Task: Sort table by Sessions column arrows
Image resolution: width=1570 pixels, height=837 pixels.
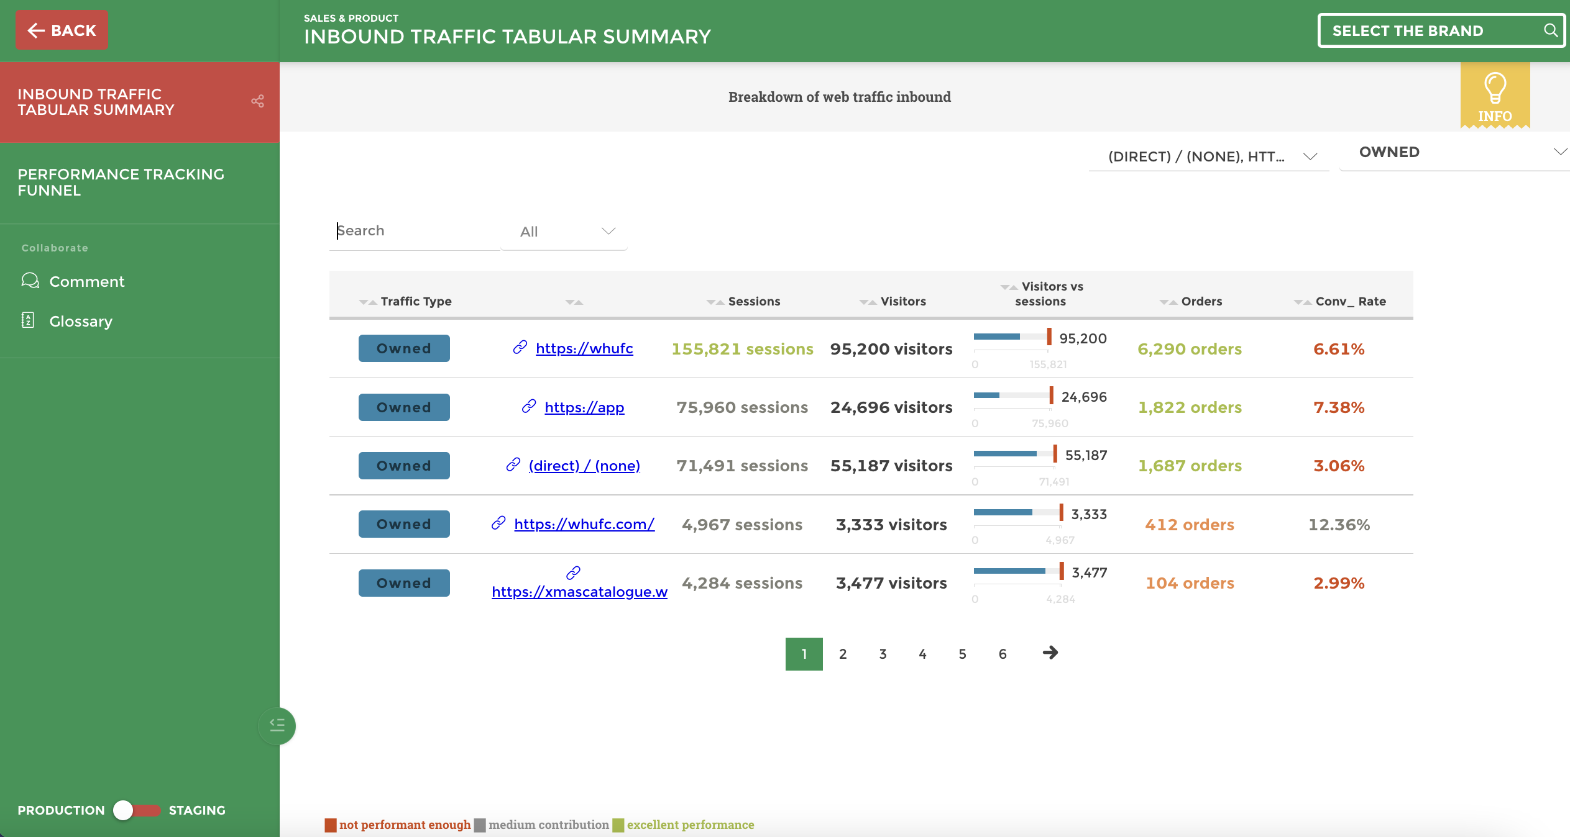Action: (715, 302)
